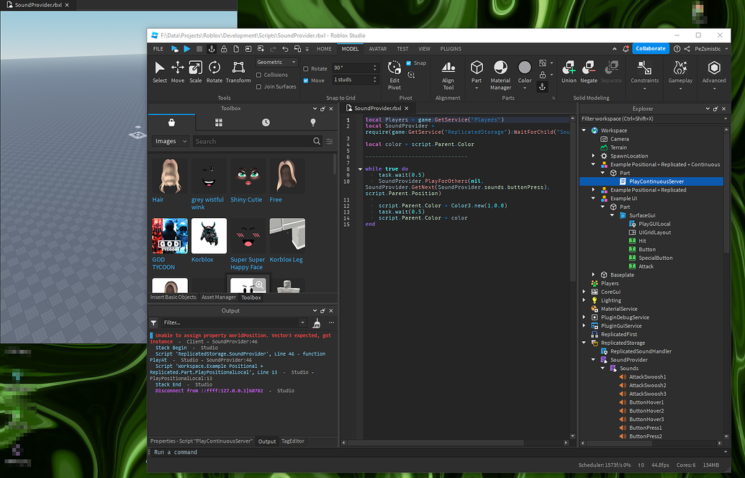Pick the Select arrow tool
This screenshot has height=478, width=745.
[x=160, y=72]
